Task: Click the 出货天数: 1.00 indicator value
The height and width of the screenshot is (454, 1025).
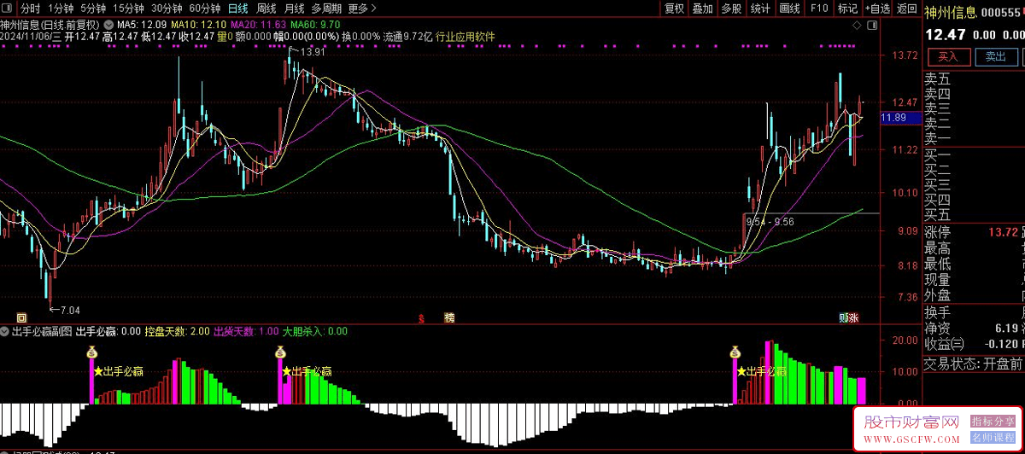Action: 245,331
